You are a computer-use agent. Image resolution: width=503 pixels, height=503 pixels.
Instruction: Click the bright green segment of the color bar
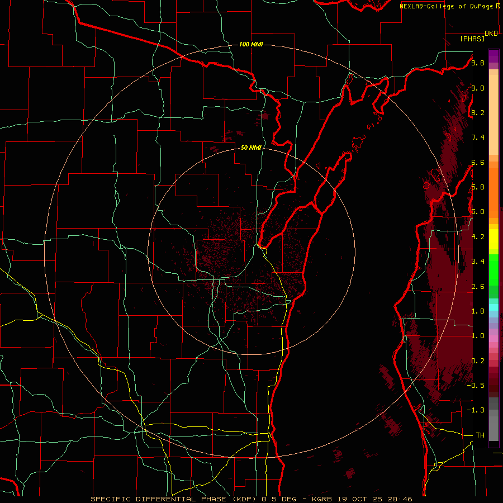[x=493, y=270]
